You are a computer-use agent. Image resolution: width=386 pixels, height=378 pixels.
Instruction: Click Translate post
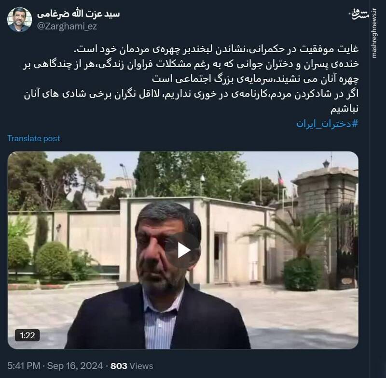pos(34,138)
